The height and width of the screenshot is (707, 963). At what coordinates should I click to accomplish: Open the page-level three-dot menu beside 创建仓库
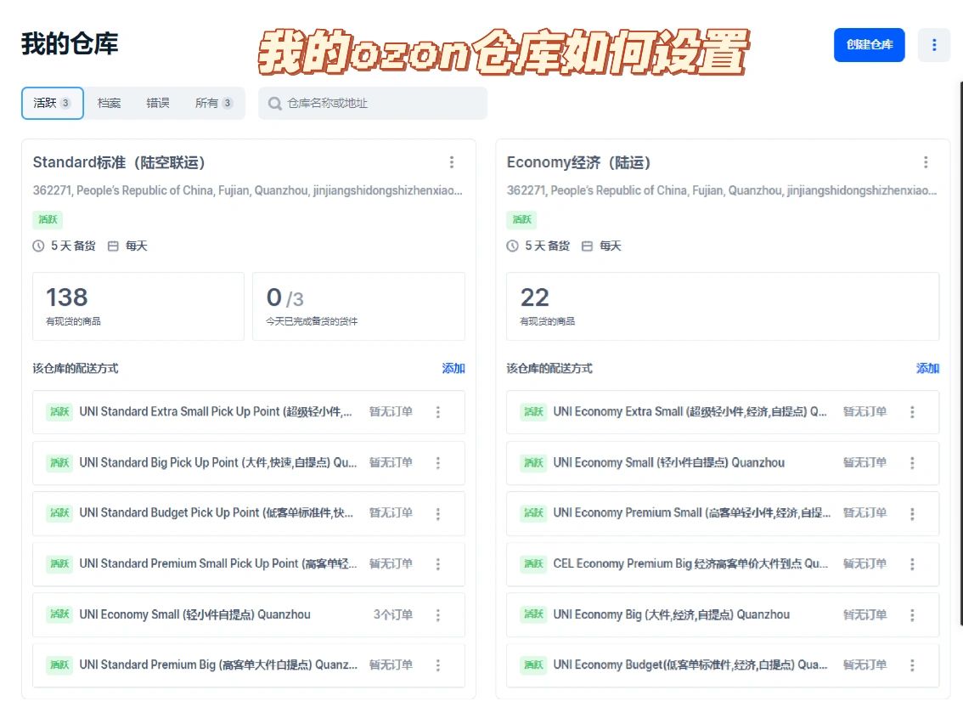click(933, 45)
